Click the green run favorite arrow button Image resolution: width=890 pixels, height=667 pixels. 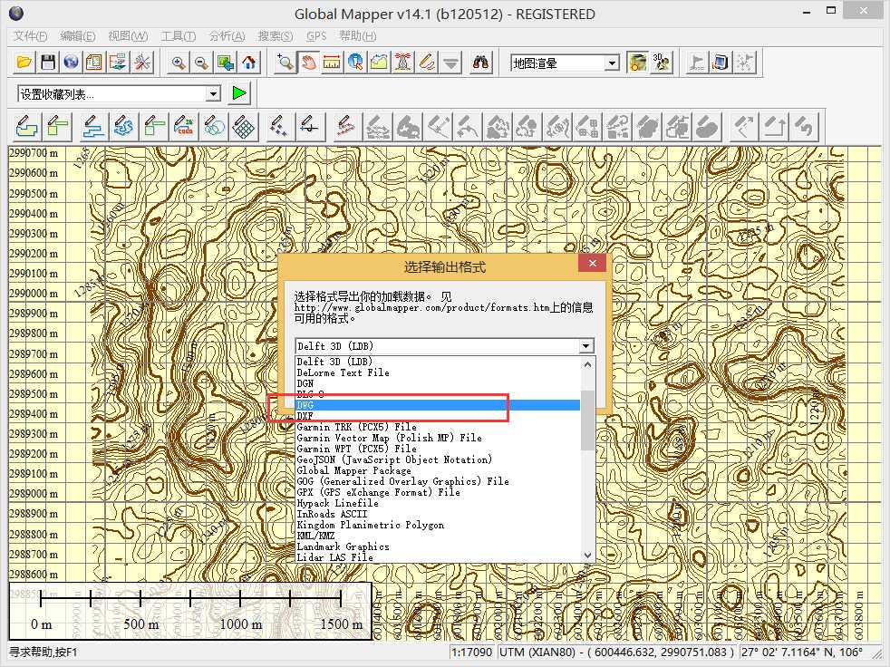pos(239,93)
